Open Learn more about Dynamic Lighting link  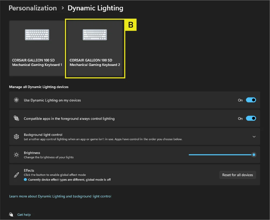point(60,196)
